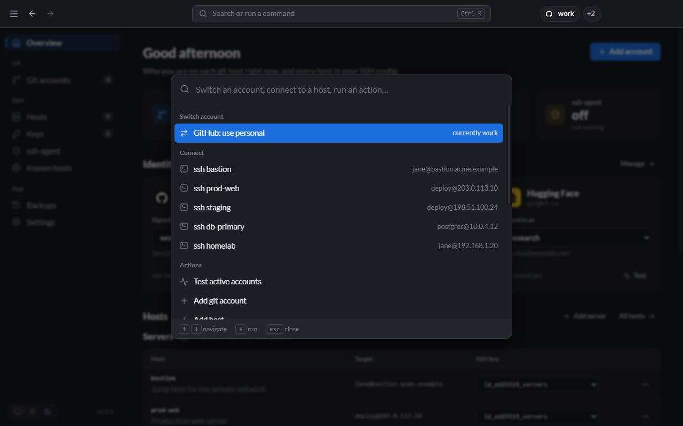Viewport: 683px width, 426px height.
Task: Open ssh-agent via its sidebar icon
Action: coord(16,151)
